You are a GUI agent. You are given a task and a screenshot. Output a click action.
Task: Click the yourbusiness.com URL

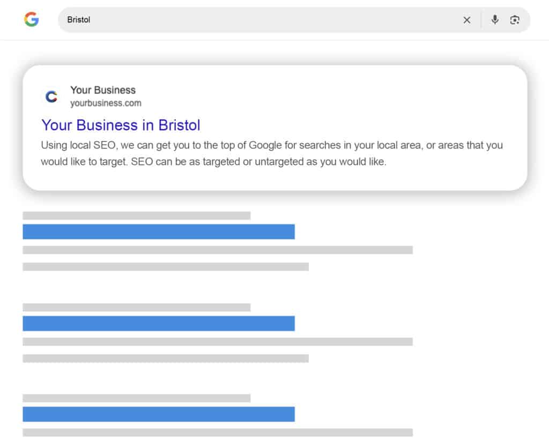point(106,103)
